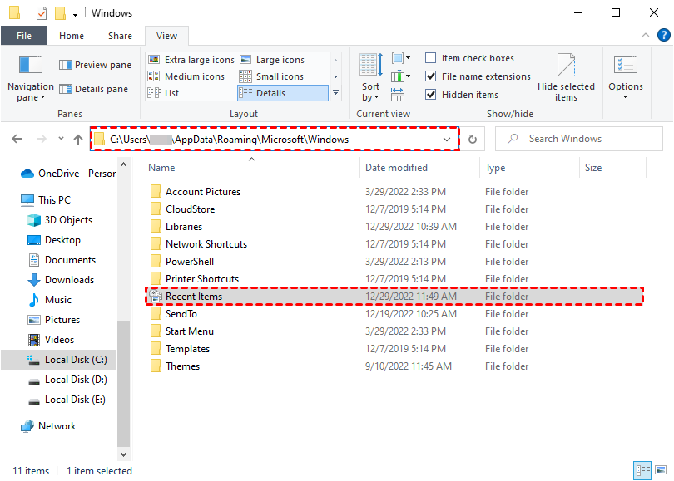674x481 pixels.
Task: Click the address bar path
Action: 229,140
